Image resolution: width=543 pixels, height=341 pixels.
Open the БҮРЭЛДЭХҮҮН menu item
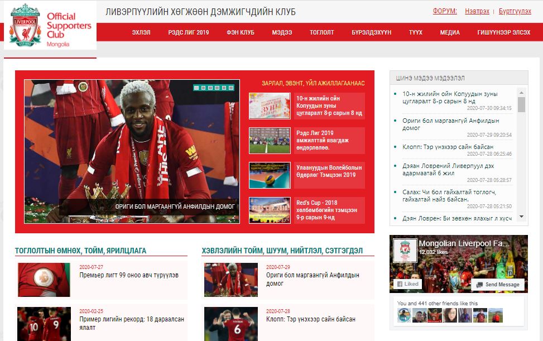371,32
